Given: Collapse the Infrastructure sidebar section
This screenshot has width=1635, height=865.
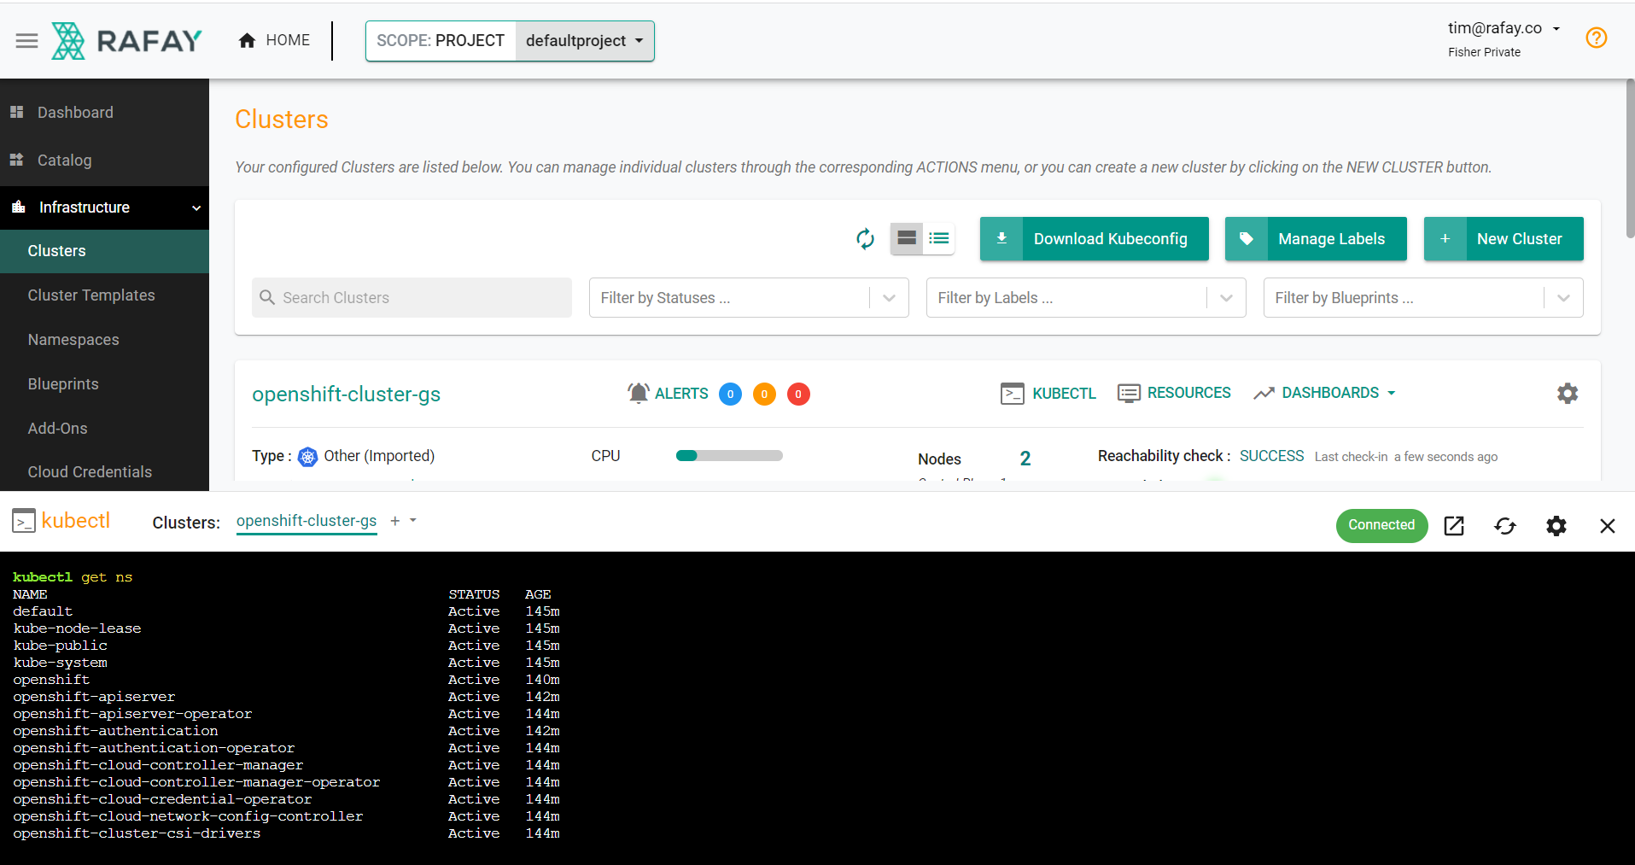Looking at the screenshot, I should pyautogui.click(x=104, y=207).
